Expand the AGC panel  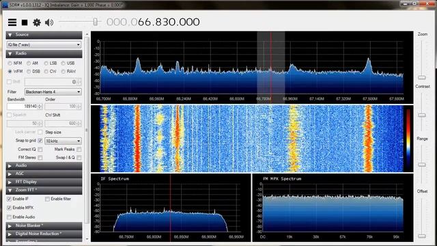click(44, 174)
